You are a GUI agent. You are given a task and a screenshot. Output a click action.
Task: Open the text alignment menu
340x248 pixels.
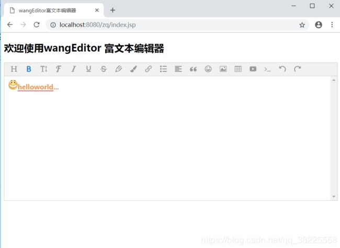click(x=178, y=69)
